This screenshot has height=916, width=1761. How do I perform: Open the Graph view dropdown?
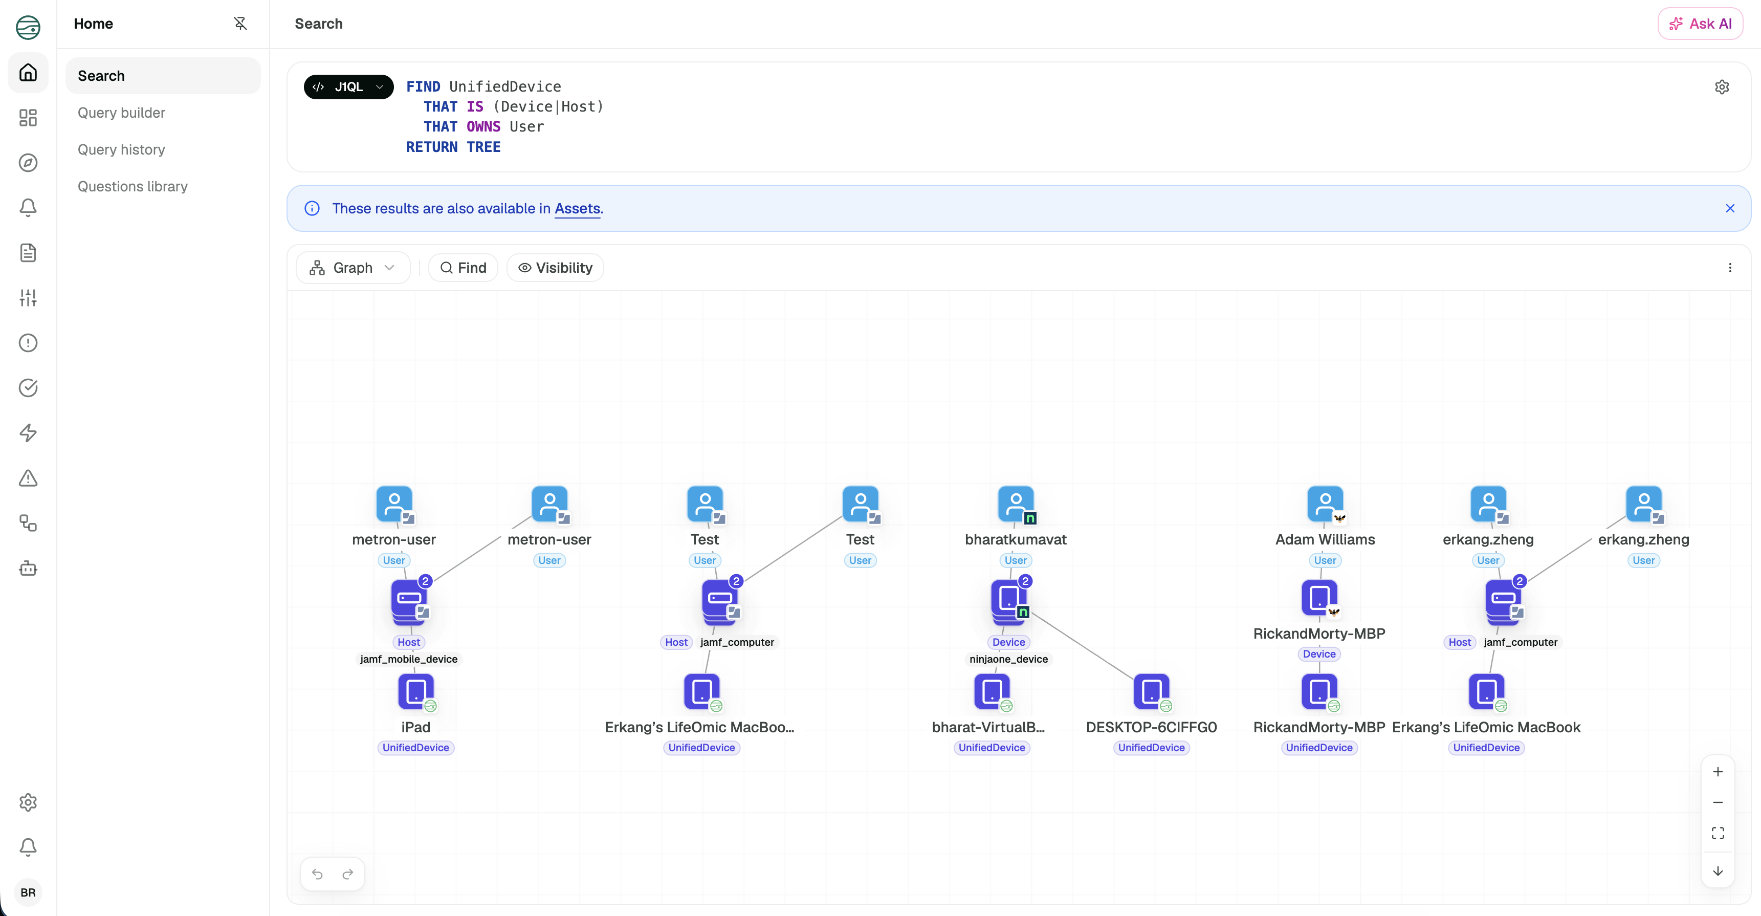(353, 268)
